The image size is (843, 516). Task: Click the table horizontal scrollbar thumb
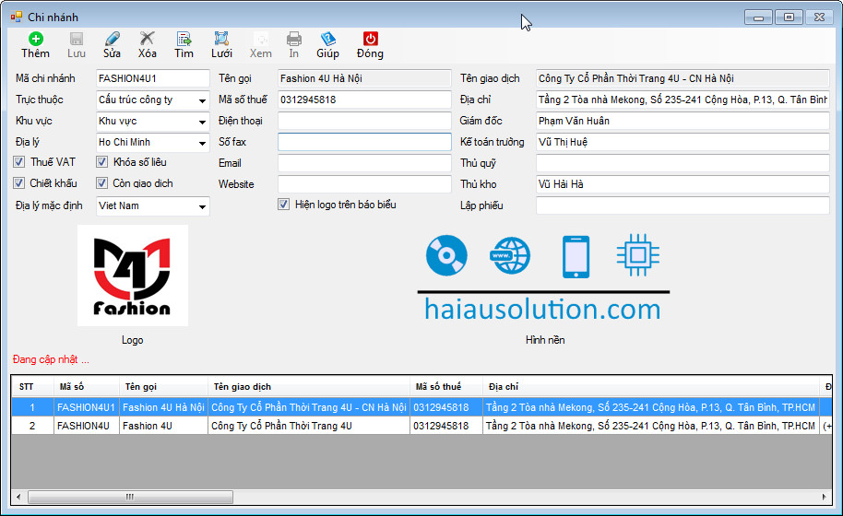tap(130, 498)
